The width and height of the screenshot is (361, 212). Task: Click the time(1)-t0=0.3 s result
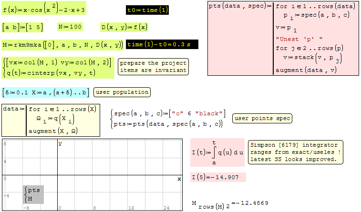coord(162,45)
